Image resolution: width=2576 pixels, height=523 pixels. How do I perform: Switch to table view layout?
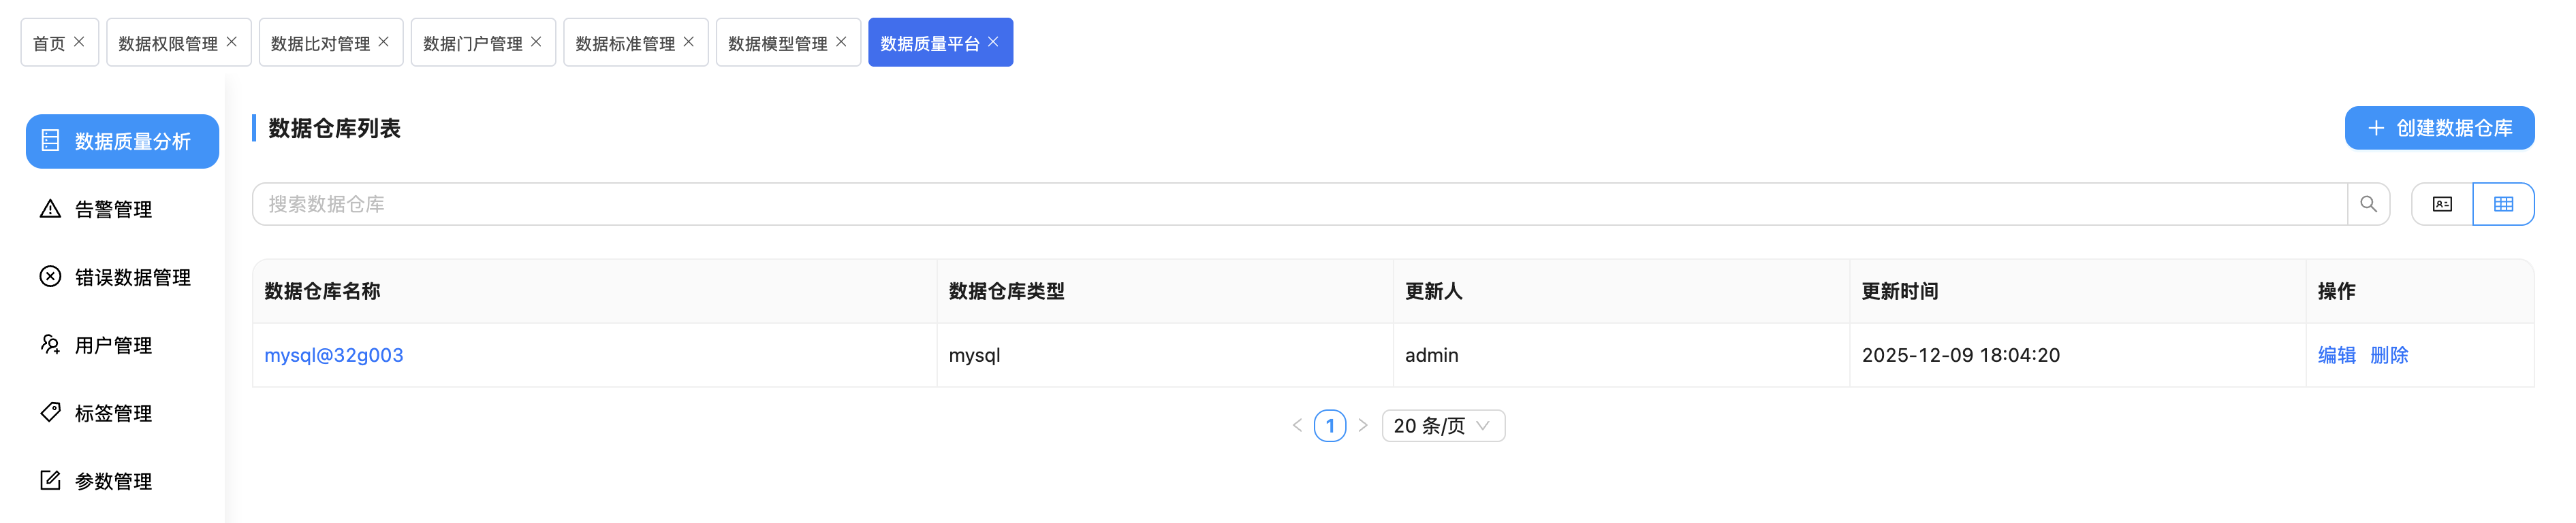[2503, 205]
